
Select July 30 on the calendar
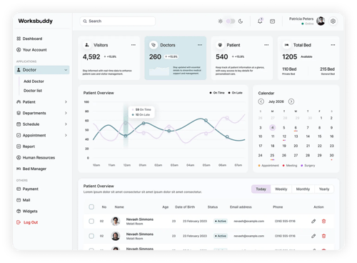point(331,155)
